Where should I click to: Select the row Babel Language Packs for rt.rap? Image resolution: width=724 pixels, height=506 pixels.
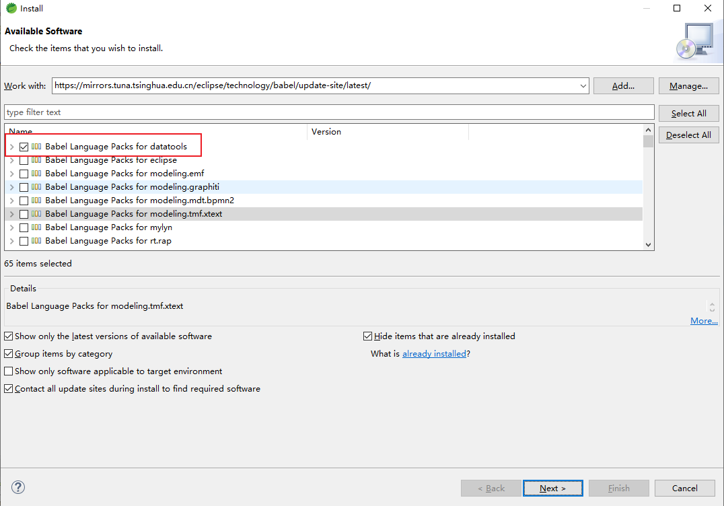click(323, 240)
